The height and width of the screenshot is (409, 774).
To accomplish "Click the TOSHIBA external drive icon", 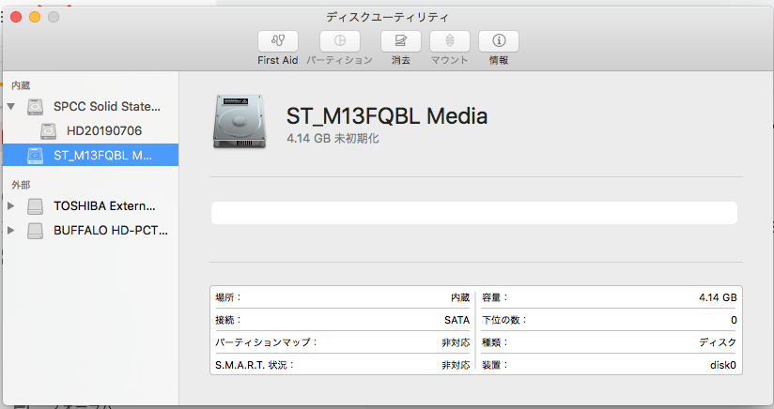I will 35,205.
